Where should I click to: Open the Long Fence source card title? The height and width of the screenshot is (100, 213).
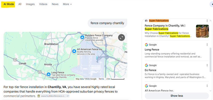(152, 49)
